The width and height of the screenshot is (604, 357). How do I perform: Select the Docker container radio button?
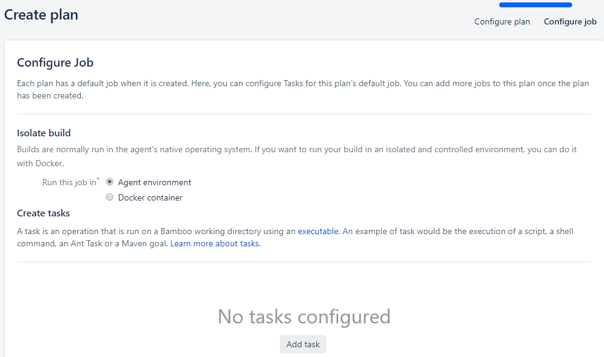point(109,197)
